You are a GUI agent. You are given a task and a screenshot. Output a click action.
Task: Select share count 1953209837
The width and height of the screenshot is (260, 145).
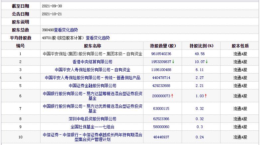pos(161,62)
